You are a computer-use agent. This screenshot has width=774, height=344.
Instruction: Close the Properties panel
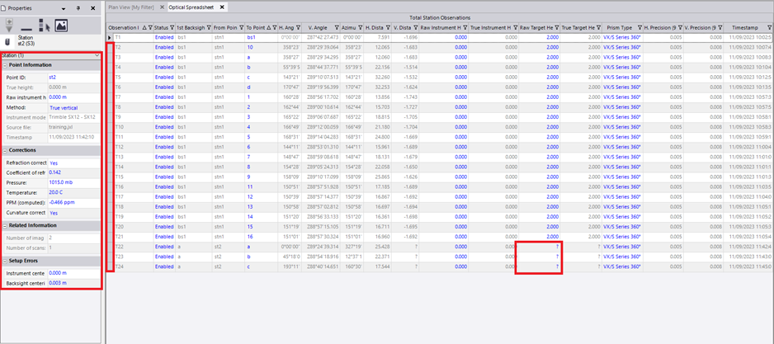[93, 9]
